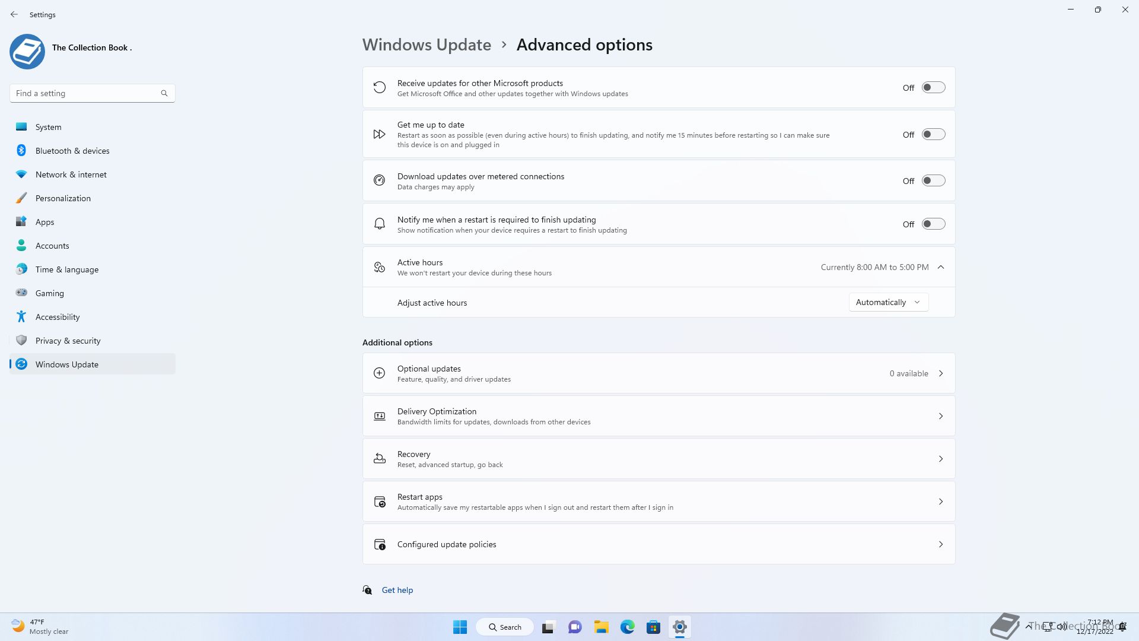Open File Explorer from the taskbar
The width and height of the screenshot is (1139, 641).
coord(602,627)
